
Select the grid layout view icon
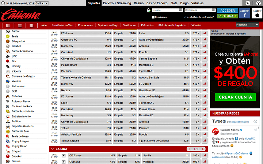pyautogui.click(x=31, y=25)
